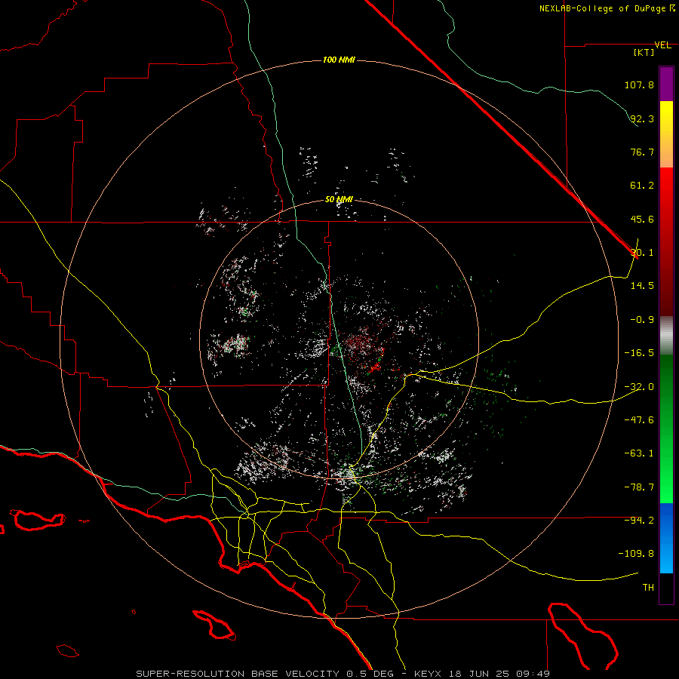Select the -47.6 velocity value
This screenshot has width=679, height=679.
coord(639,420)
